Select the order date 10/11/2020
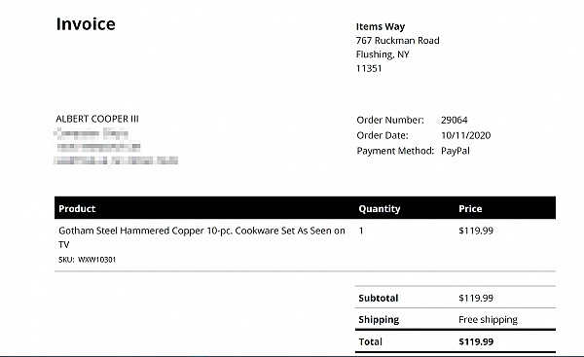 (x=465, y=135)
